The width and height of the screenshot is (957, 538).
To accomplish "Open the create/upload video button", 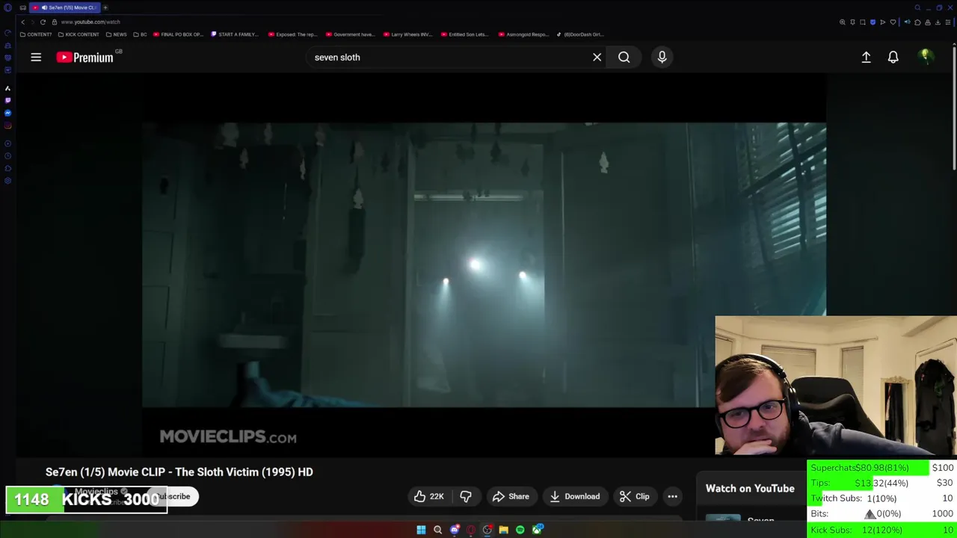I will (x=866, y=57).
